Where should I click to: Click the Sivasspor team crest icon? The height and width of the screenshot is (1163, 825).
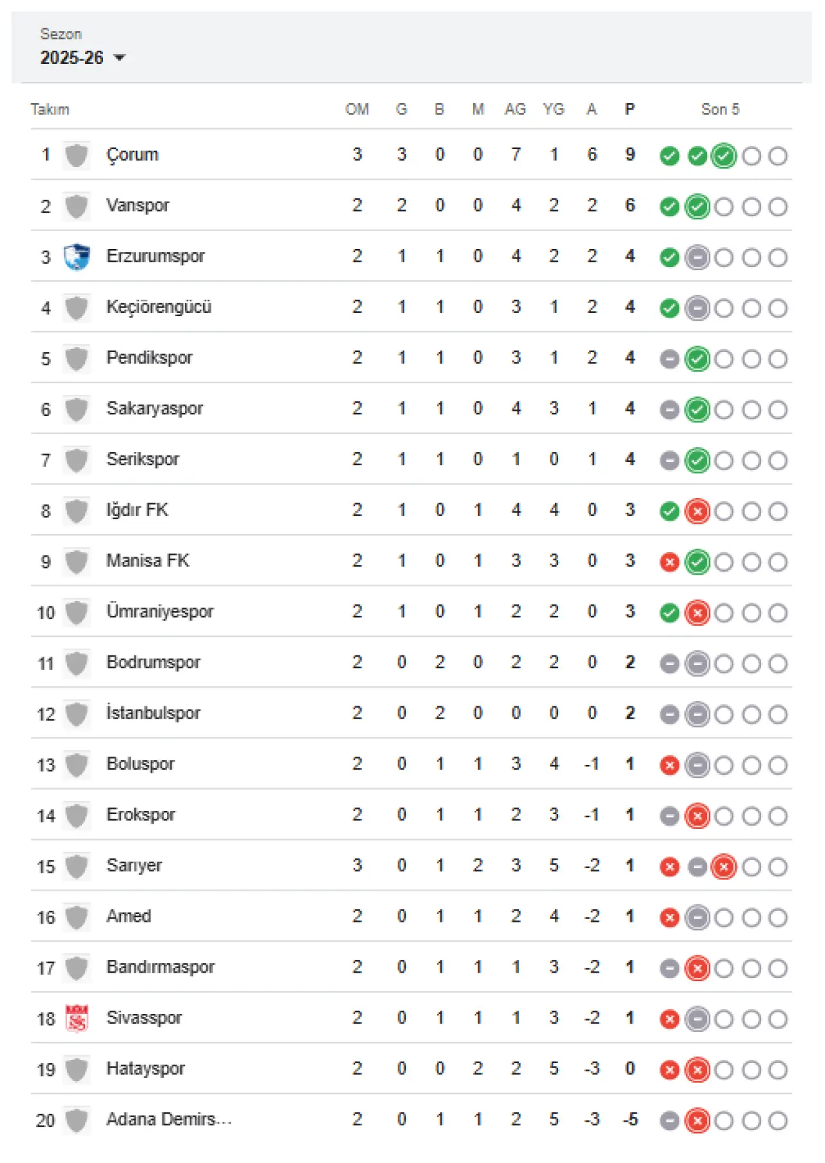(x=77, y=1019)
